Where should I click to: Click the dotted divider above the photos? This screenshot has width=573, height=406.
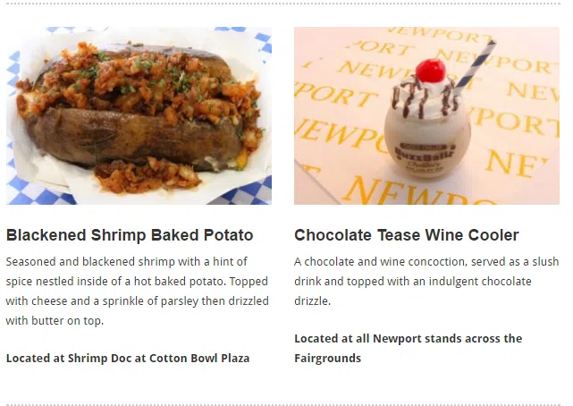tap(283, 4)
